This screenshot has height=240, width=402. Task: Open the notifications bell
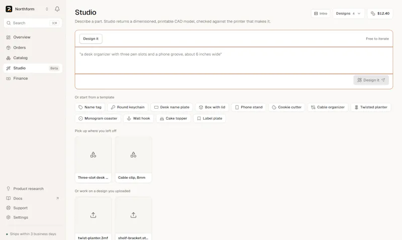tap(57, 9)
